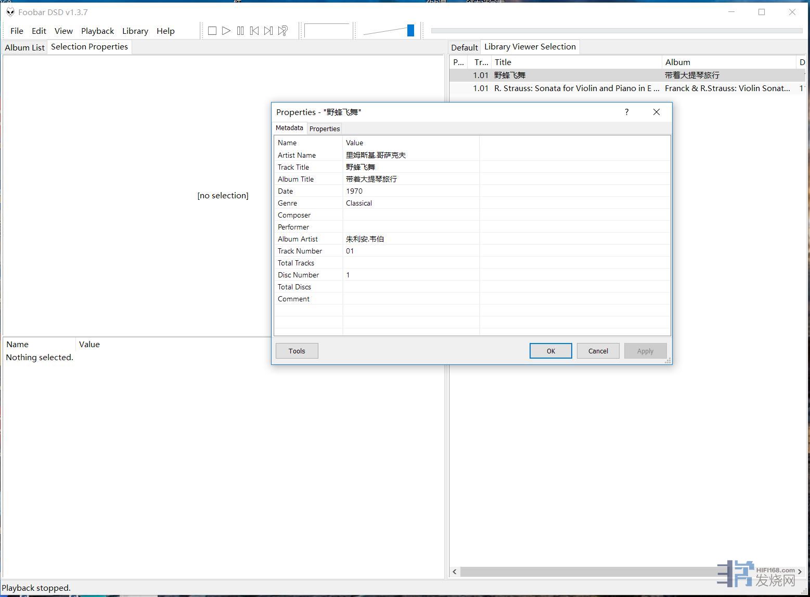Open the Playback menu

[x=97, y=31]
